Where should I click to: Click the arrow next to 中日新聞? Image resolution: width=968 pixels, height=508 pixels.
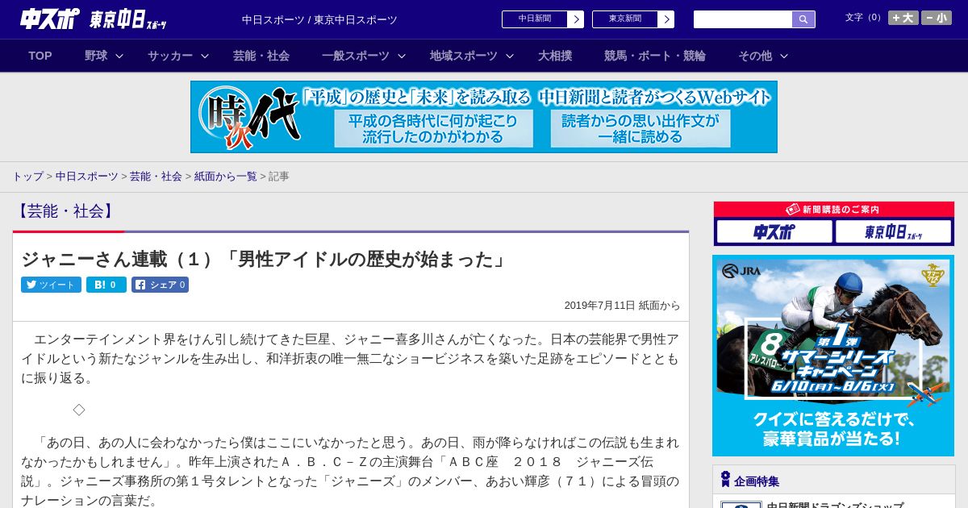click(575, 19)
